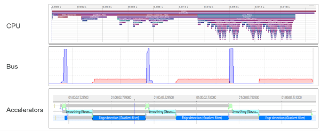Select time marker 01:00:02.731000
The image size is (321, 131).
(291, 97)
